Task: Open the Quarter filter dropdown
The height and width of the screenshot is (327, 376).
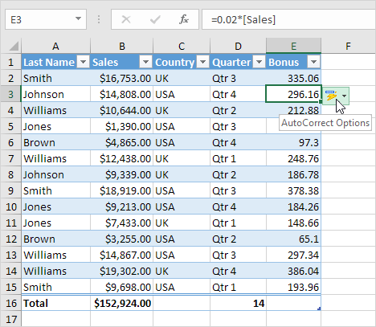Action: [259, 62]
